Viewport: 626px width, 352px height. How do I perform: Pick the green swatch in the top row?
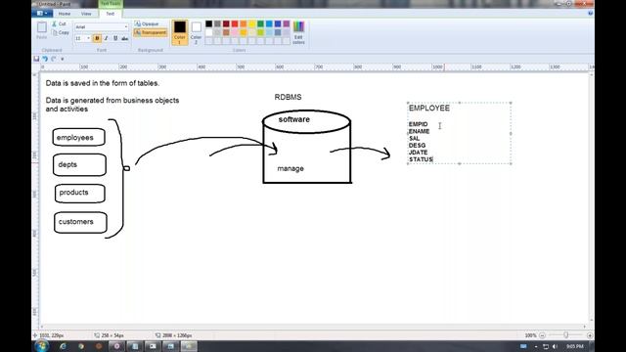(x=260, y=23)
